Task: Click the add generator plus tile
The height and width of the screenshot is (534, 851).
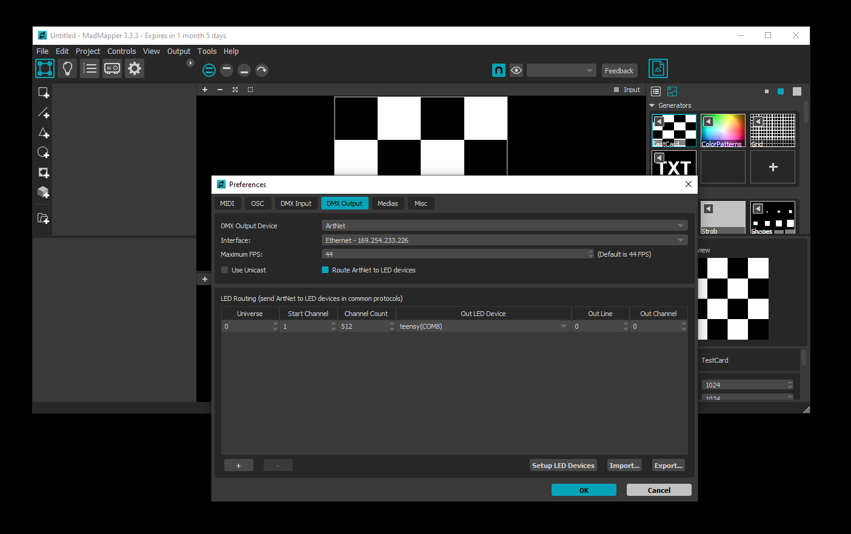Action: pos(773,166)
